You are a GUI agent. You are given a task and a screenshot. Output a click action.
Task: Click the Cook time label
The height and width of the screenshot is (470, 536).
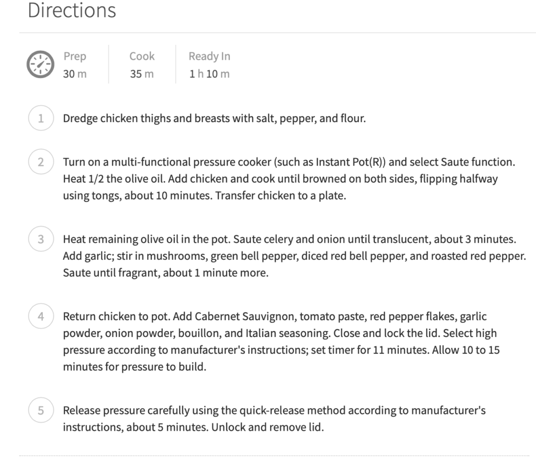[142, 56]
